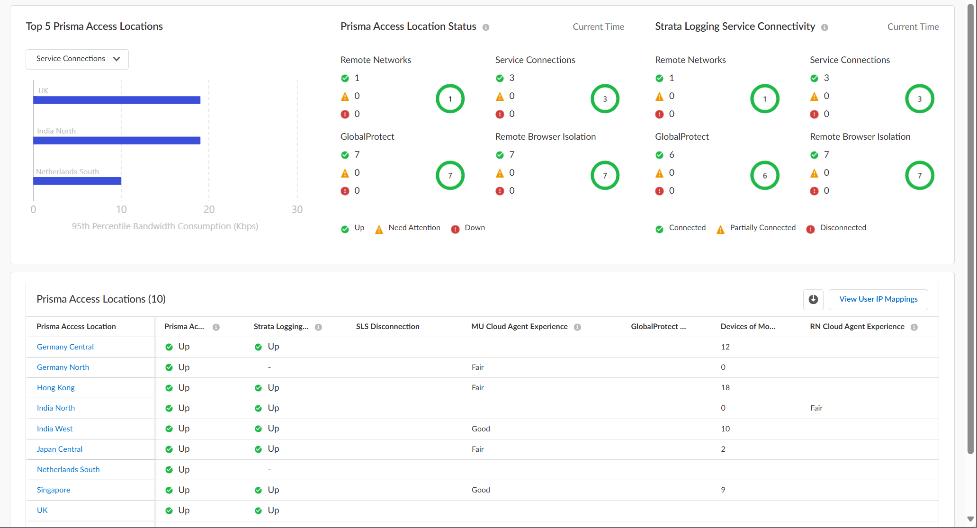Click GlobalProtect connected count 6 check icon

tap(659, 155)
